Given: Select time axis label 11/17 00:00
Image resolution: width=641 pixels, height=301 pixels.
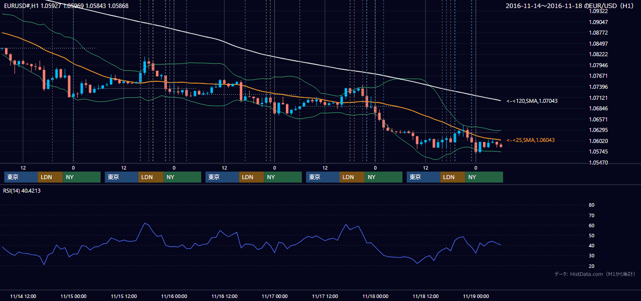Looking at the screenshot, I should 274,296.
